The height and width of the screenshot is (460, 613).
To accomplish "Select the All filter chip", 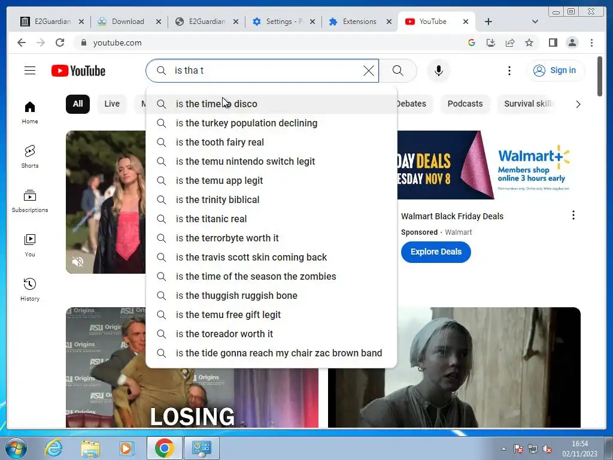I will 78,104.
